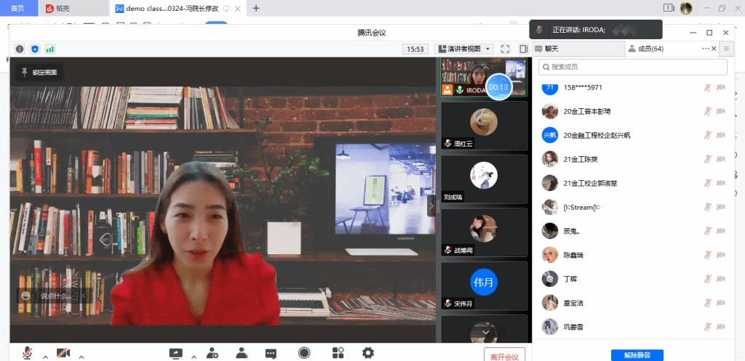Screen dimensions: 745x361
Task: Turn on the camera from bottom toolbar
Action: coord(63,353)
